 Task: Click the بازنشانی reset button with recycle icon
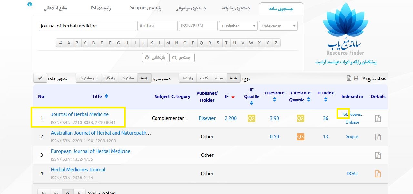coord(155,58)
